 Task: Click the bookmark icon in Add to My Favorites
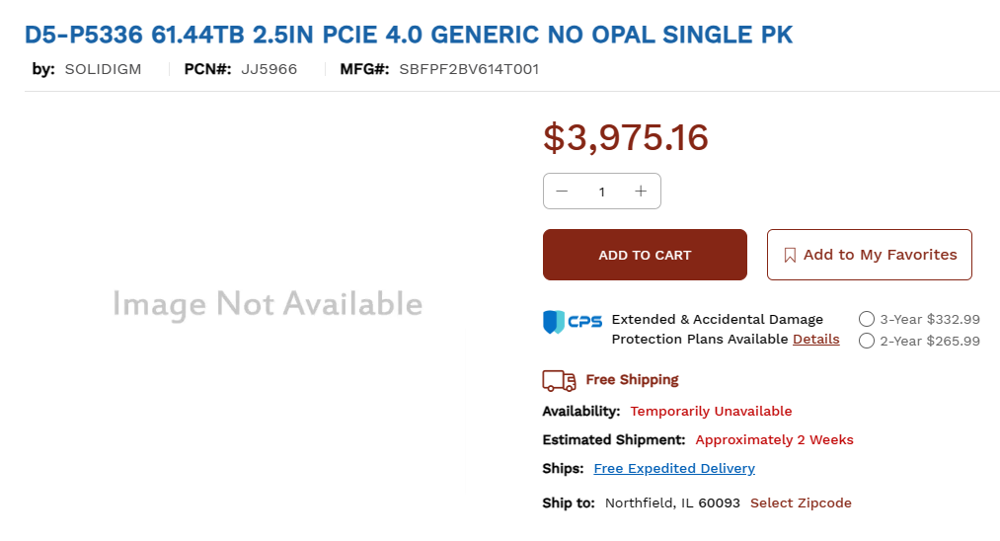790,255
